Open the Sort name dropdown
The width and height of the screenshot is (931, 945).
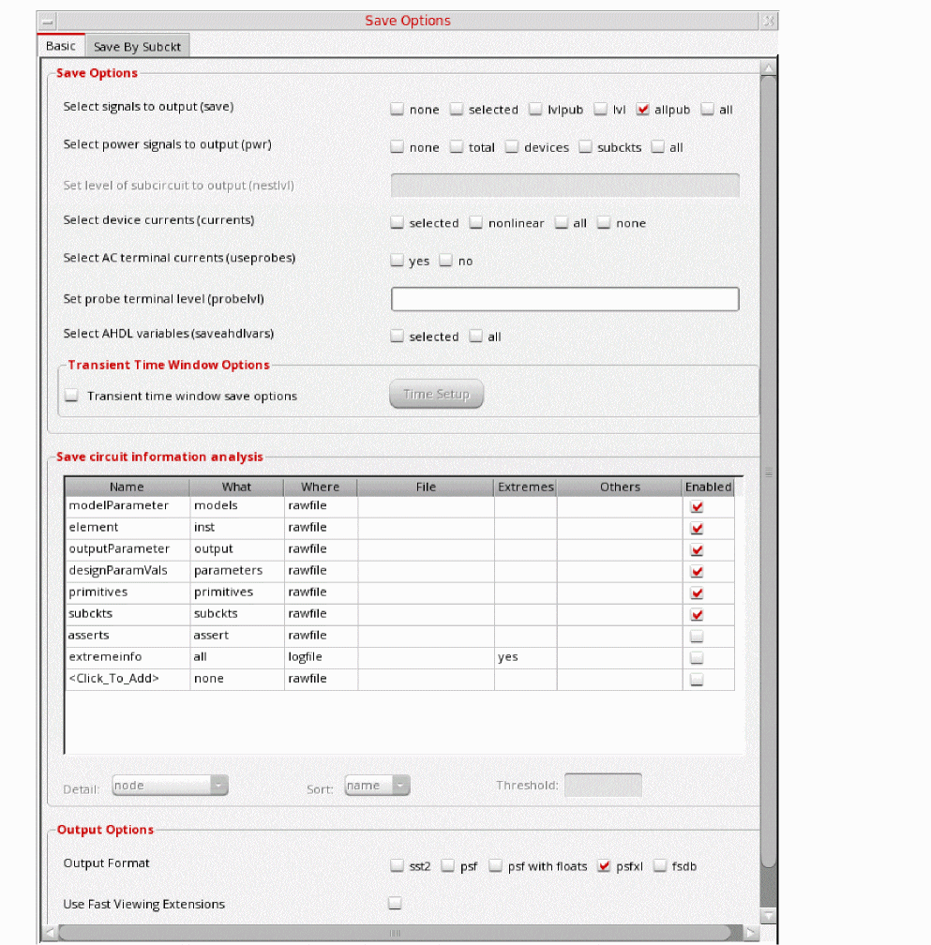377,786
